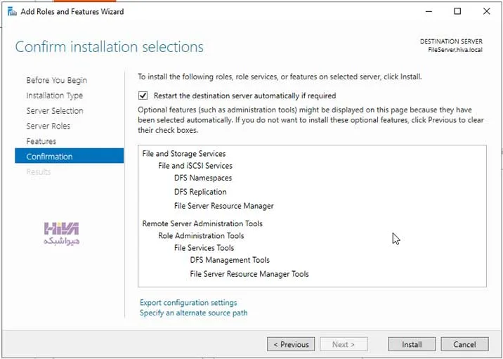
Task: Minimize the wizard window
Action: coord(429,11)
